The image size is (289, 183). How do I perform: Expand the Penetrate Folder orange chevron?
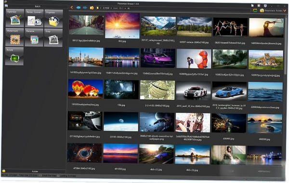click(x=285, y=11)
